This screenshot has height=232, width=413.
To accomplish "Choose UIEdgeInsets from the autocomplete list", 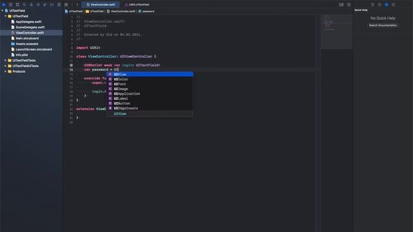I will (150, 108).
